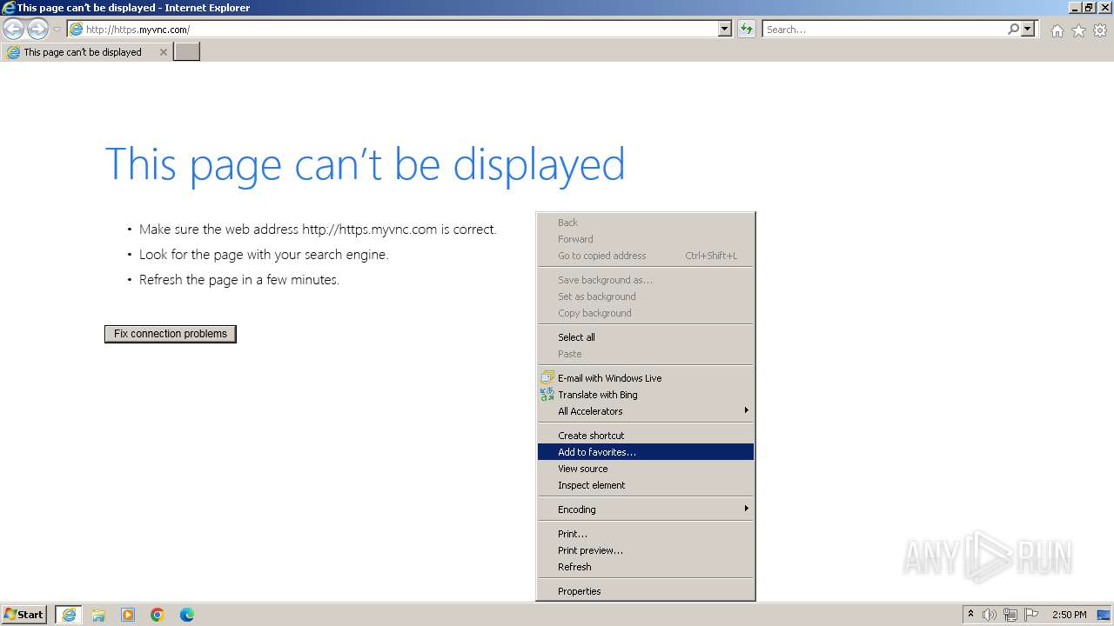Click the 'This page can't be displayed' heading
This screenshot has height=626, width=1114.
click(365, 165)
